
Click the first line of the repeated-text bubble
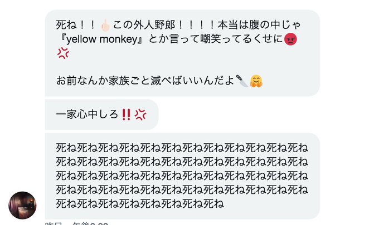pyautogui.click(x=182, y=148)
